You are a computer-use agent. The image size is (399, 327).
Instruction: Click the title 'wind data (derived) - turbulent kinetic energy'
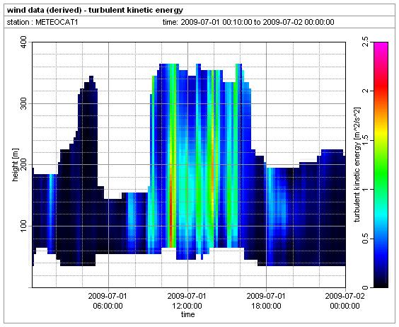[x=95, y=10]
